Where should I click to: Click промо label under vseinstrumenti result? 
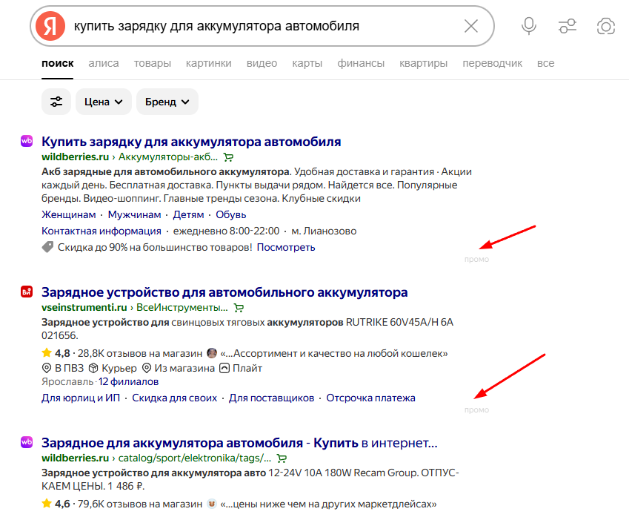(476, 410)
